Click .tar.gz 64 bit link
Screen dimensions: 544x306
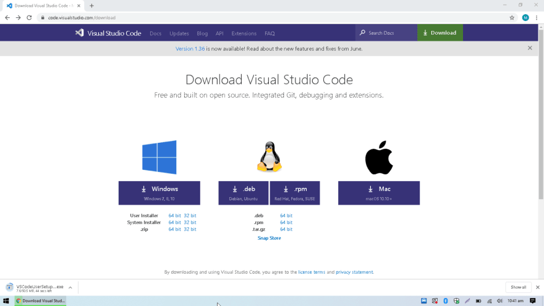point(286,229)
